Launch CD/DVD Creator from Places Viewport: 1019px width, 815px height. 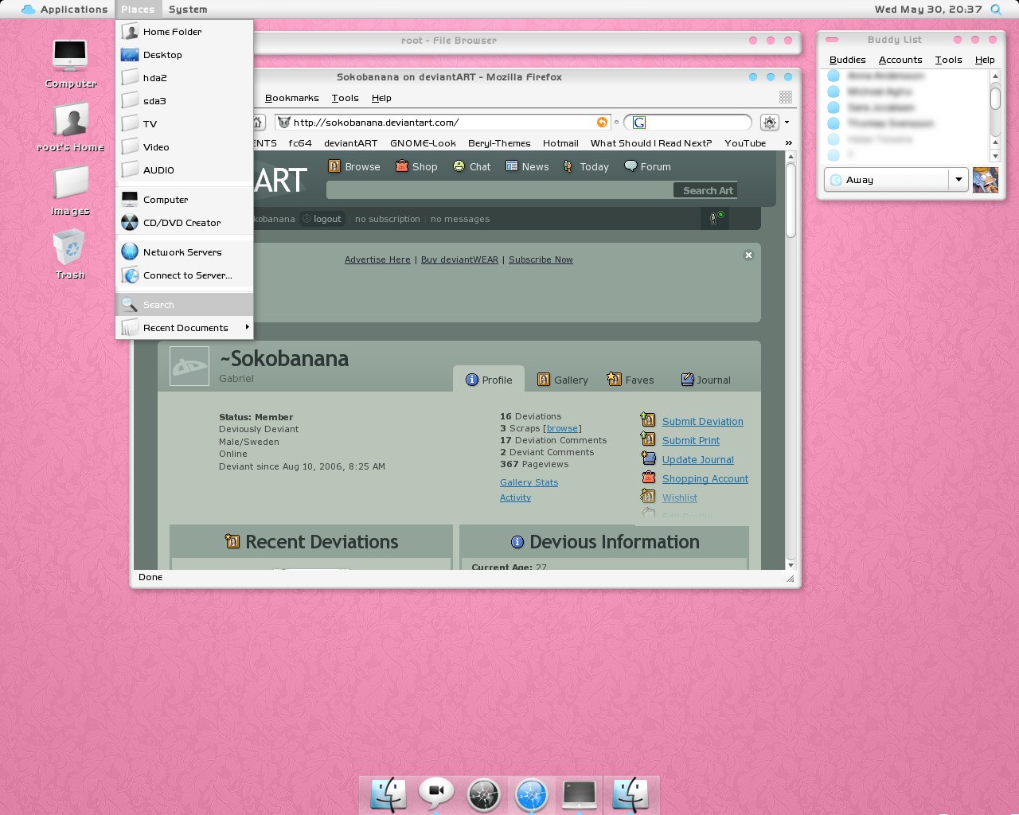tap(185, 223)
